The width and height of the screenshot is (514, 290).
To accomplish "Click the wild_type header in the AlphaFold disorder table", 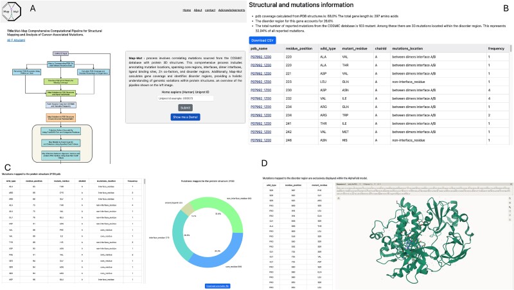I will pyautogui.click(x=272, y=185).
